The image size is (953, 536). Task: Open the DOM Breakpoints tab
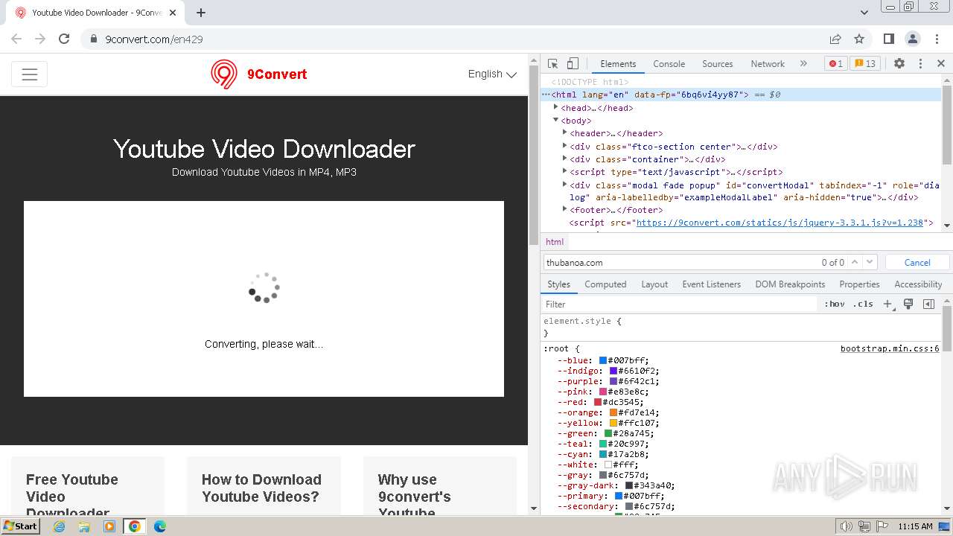790,284
